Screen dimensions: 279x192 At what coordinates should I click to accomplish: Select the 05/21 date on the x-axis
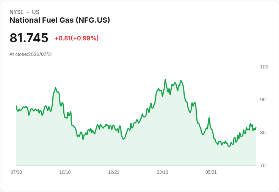click(x=211, y=172)
